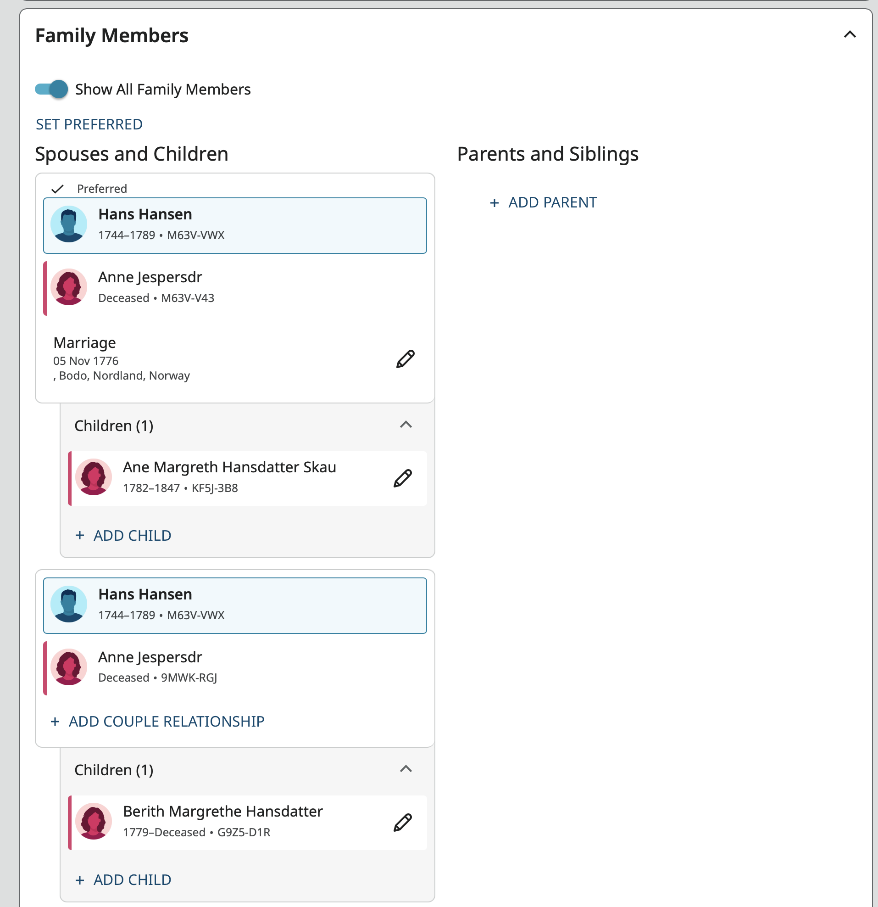Open Anne Jespersdr M63V-V43 name link
The width and height of the screenshot is (878, 907).
[150, 277]
